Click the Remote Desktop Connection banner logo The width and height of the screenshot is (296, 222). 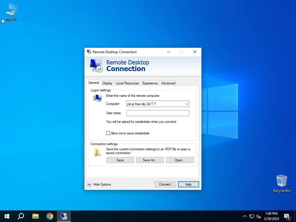tap(96, 66)
